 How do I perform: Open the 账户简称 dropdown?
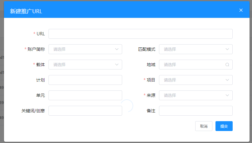point(85,49)
